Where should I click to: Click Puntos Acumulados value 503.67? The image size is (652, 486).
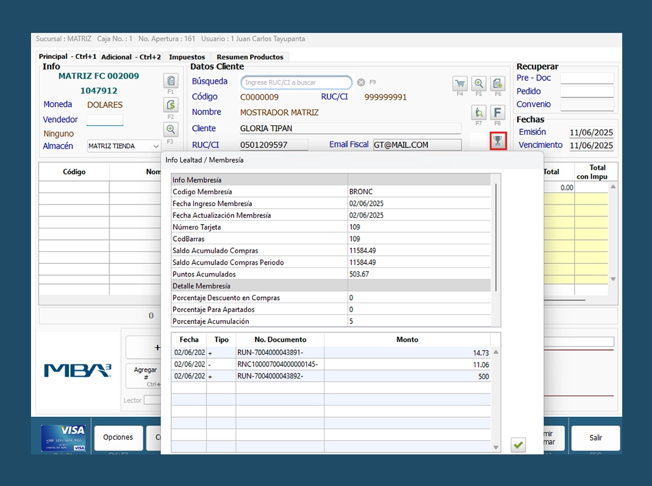360,275
